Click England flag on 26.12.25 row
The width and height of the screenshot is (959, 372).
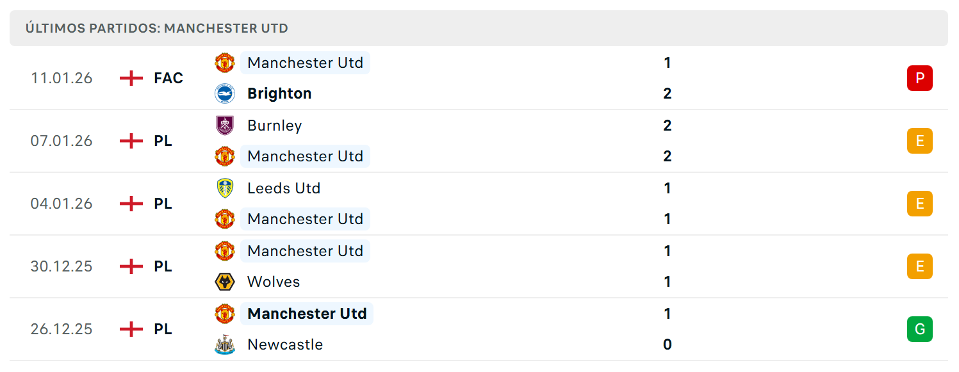(x=131, y=329)
